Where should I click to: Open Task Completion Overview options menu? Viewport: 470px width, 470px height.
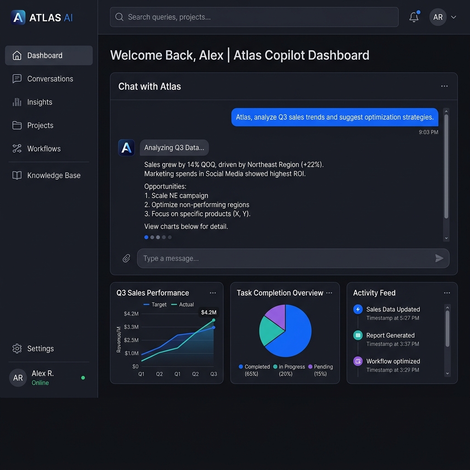[329, 293]
